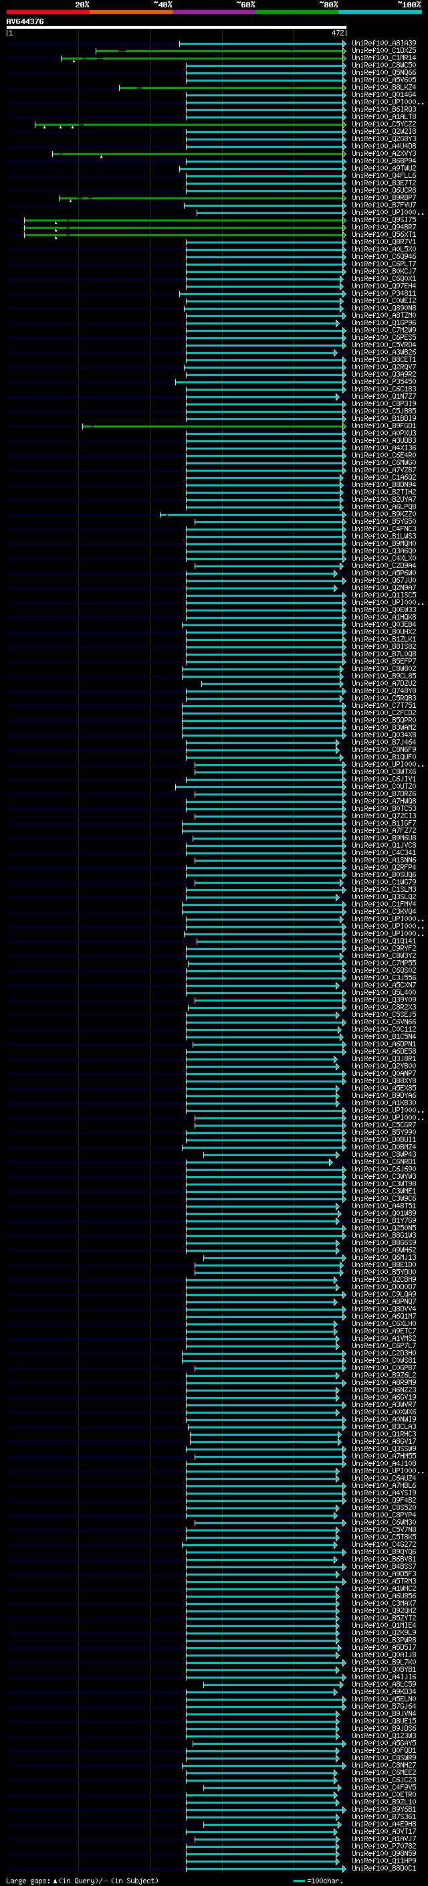This screenshot has height=1886, width=428.
Task: Open hit label UniRef100_Q5NQ66
Action: coord(384,72)
